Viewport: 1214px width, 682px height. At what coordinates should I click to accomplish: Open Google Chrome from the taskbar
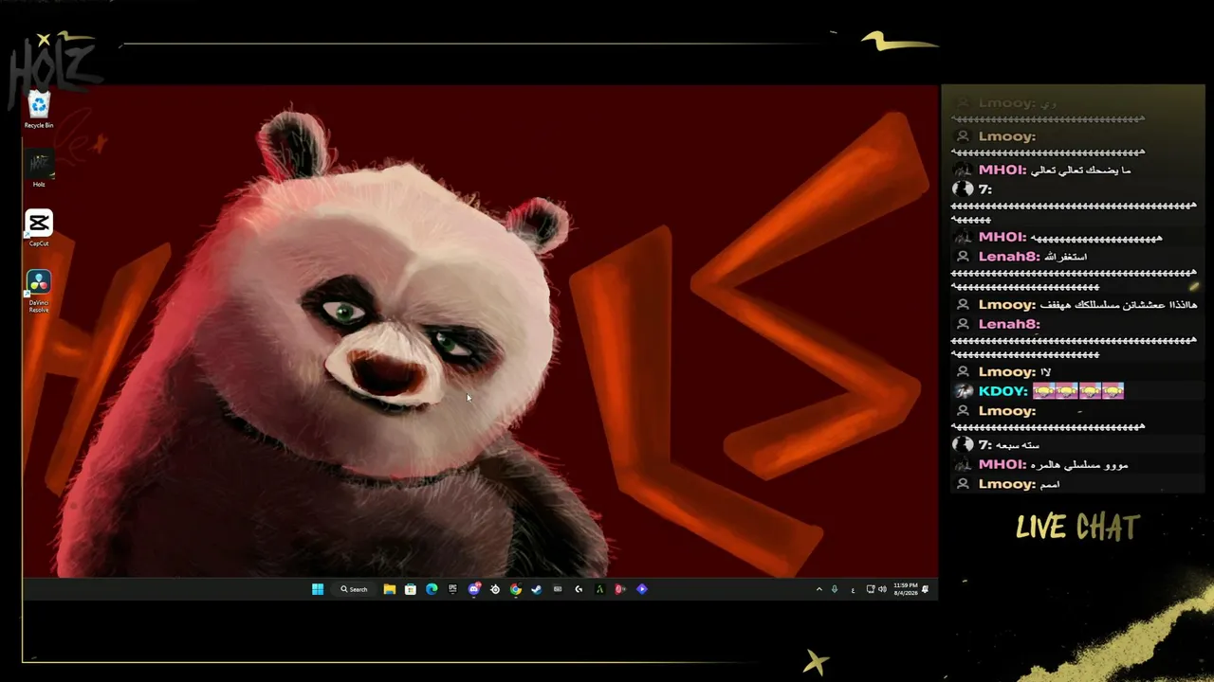[515, 589]
